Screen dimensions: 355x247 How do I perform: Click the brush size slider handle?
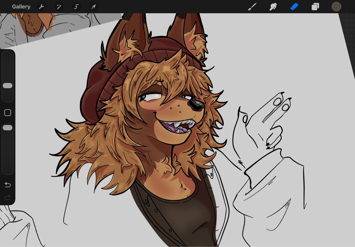(7, 86)
